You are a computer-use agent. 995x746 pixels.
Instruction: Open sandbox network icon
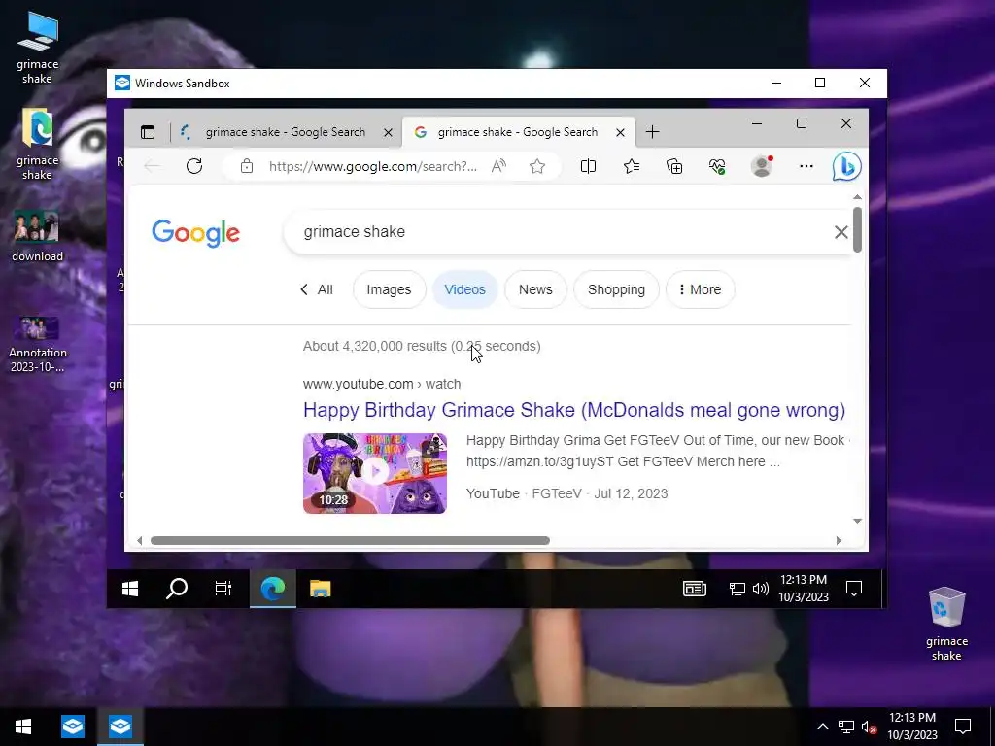[x=737, y=589]
